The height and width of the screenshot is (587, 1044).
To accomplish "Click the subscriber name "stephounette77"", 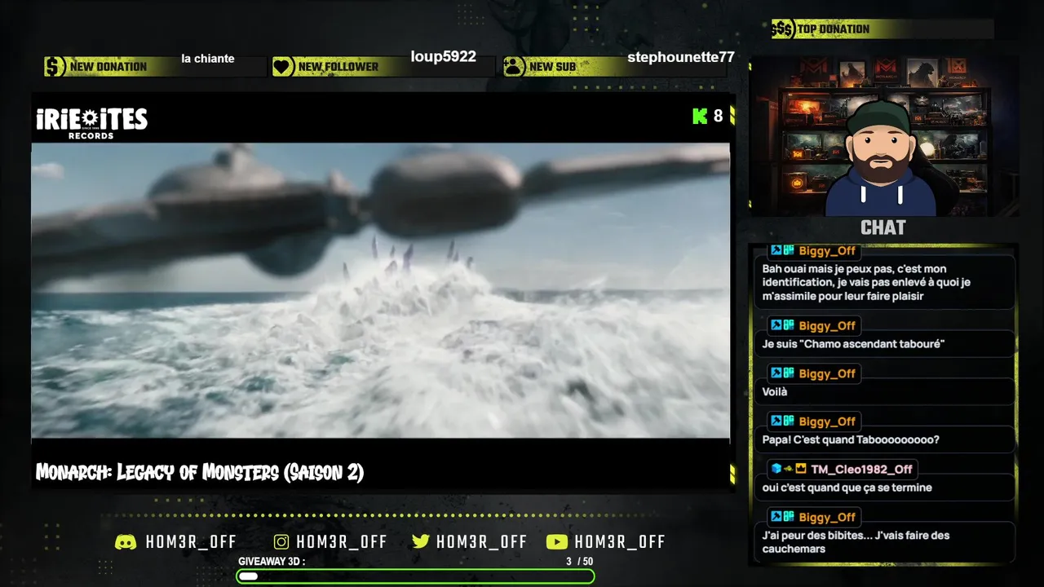I will coord(681,57).
